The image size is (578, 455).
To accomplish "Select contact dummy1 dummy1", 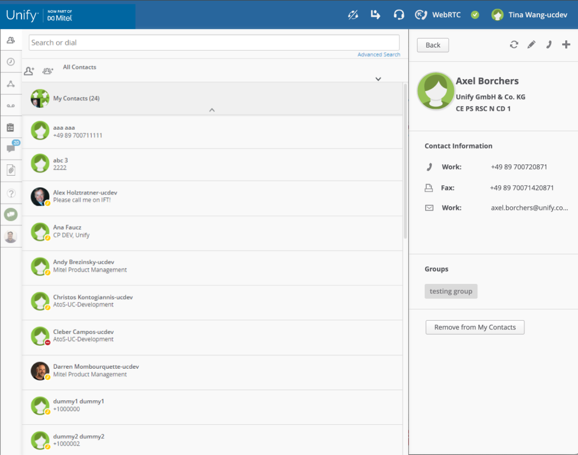I will pyautogui.click(x=212, y=407).
